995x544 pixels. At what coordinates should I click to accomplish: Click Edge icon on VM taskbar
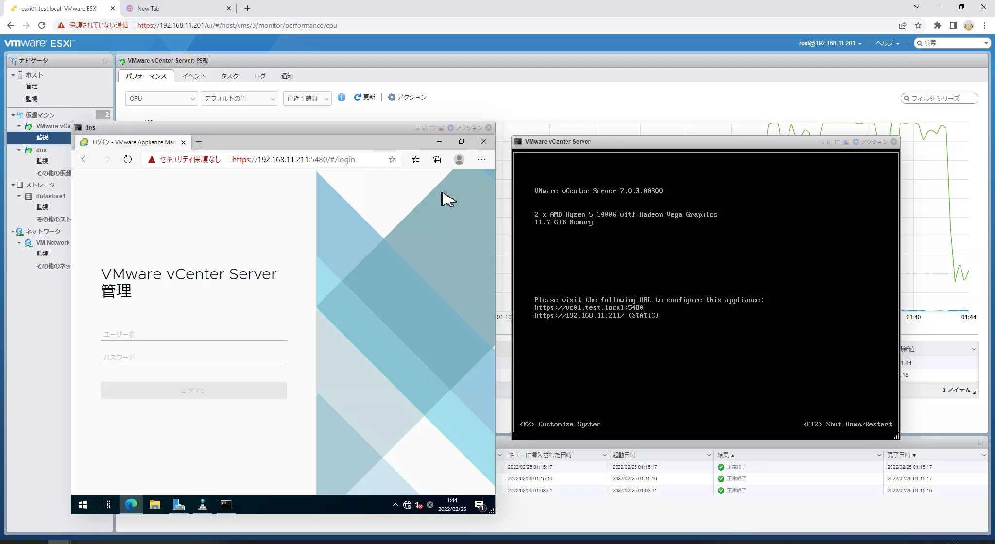[x=131, y=505]
